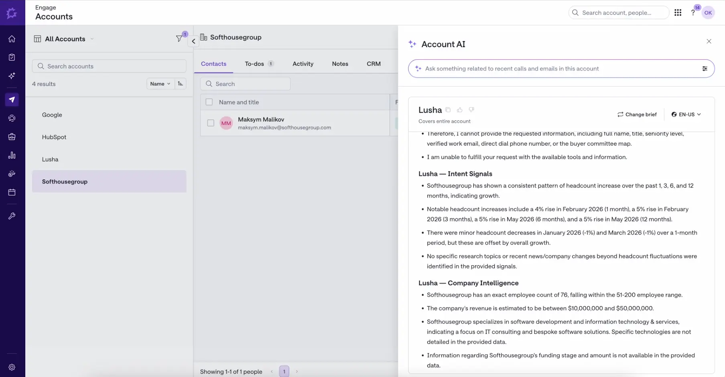Open the wrench tools icon in sidebar
The height and width of the screenshot is (377, 725).
(x=12, y=216)
